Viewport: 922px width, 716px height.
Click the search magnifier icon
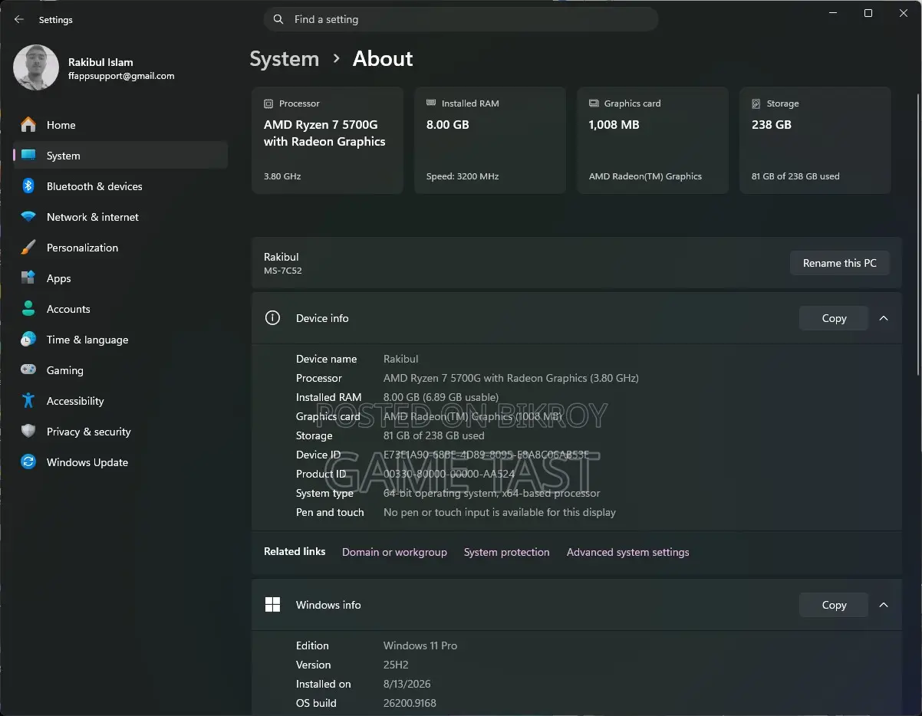(278, 19)
